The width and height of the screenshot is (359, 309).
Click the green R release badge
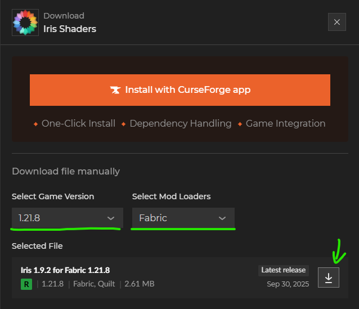click(26, 284)
